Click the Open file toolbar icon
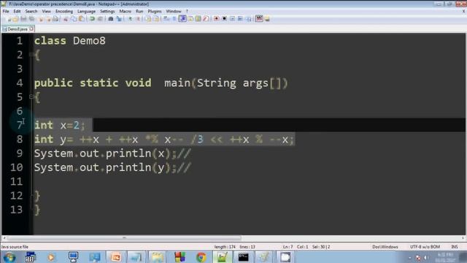 15,19
